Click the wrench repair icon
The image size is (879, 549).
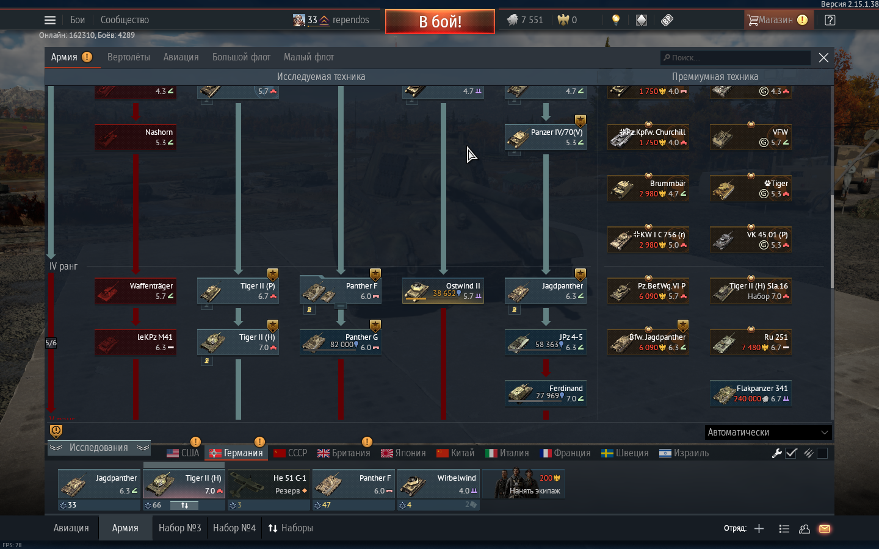(x=776, y=453)
